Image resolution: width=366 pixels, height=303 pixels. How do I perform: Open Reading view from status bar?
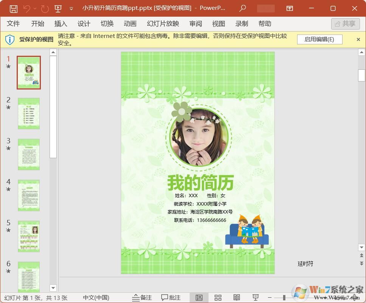[237, 297]
